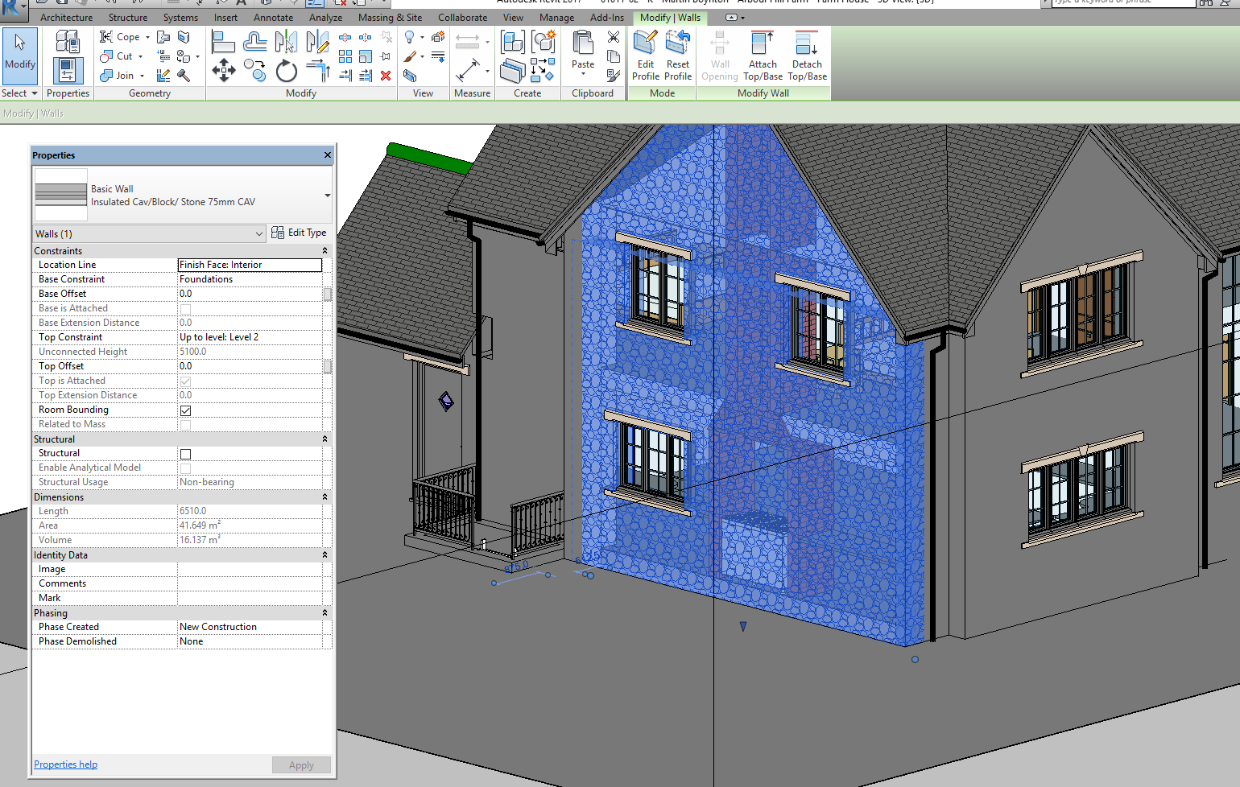Click the Cope geometry tool
Viewport: 1240px width, 787px height.
(120, 37)
